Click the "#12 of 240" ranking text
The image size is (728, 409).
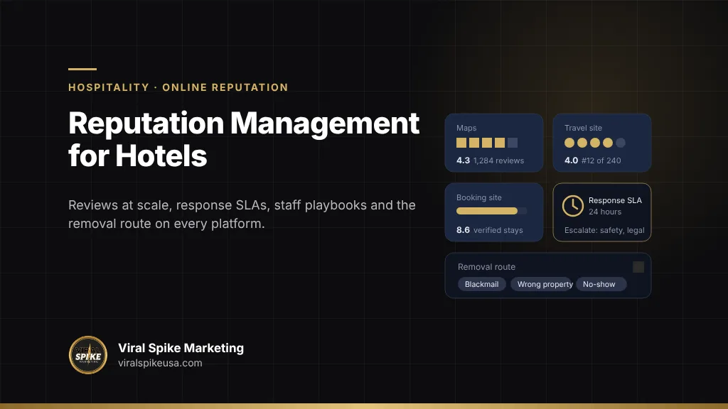coord(601,160)
